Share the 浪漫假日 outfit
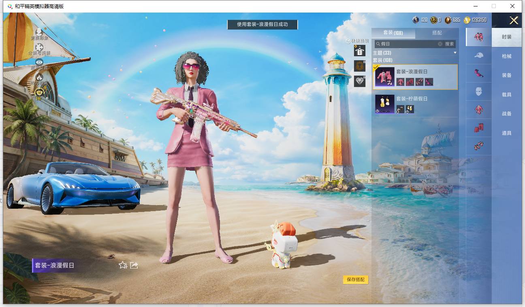 (x=134, y=265)
